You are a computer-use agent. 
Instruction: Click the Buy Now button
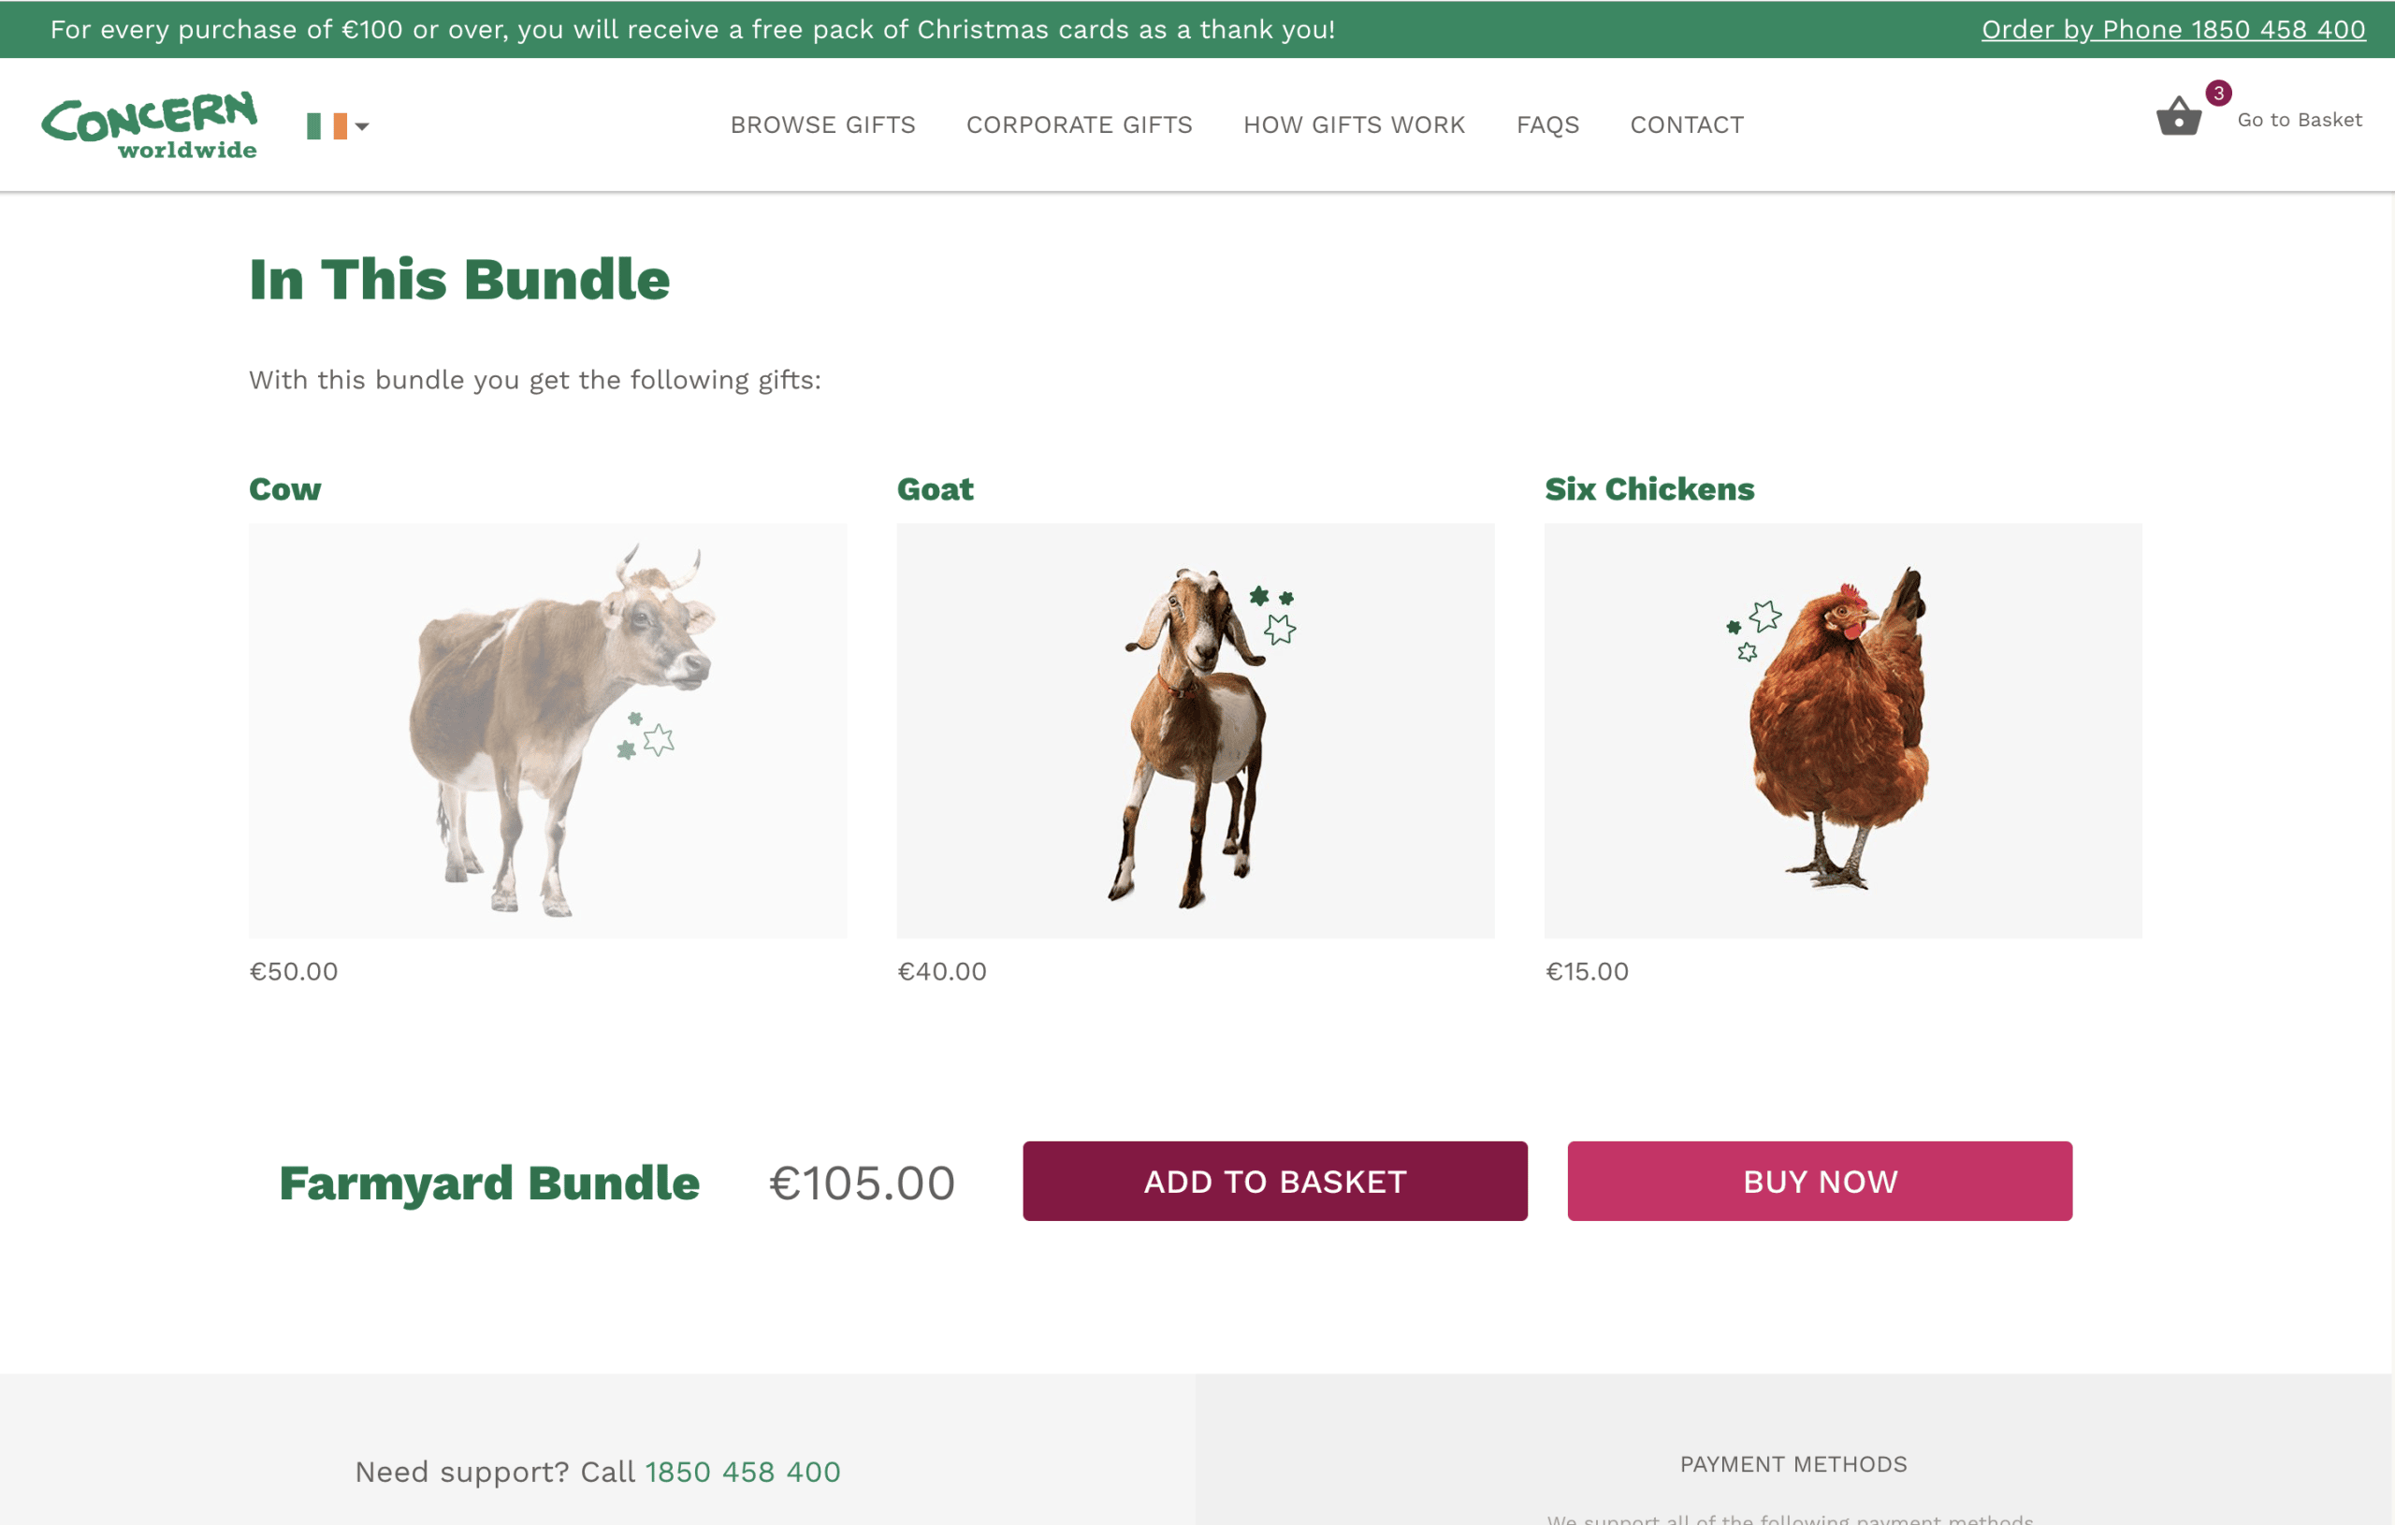tap(1821, 1181)
